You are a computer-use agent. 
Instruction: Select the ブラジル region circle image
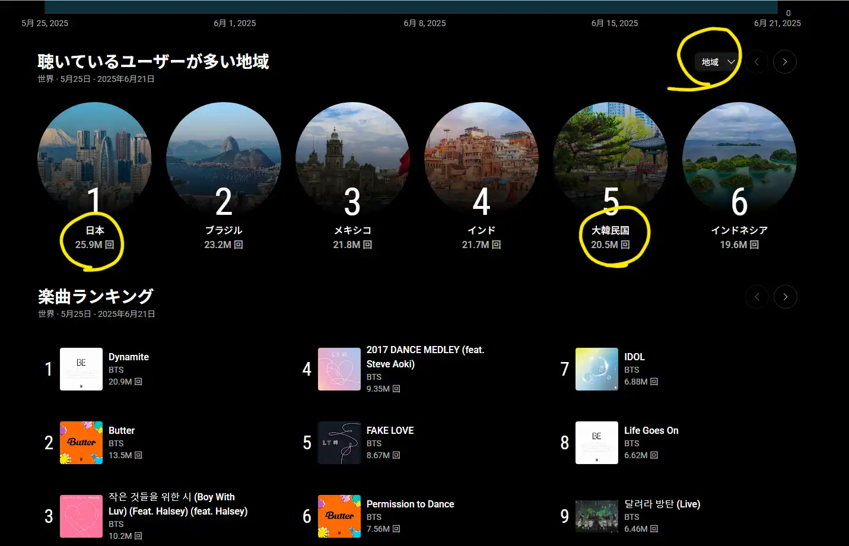coord(224,158)
